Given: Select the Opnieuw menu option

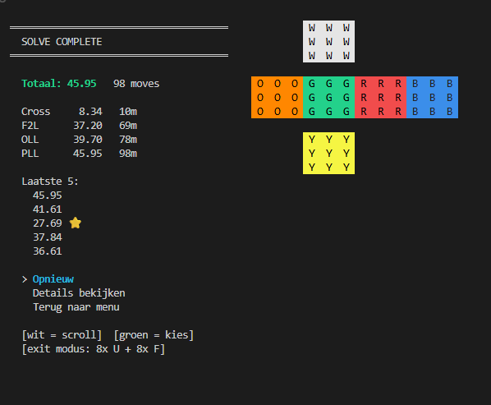Looking at the screenshot, I should click(x=53, y=279).
